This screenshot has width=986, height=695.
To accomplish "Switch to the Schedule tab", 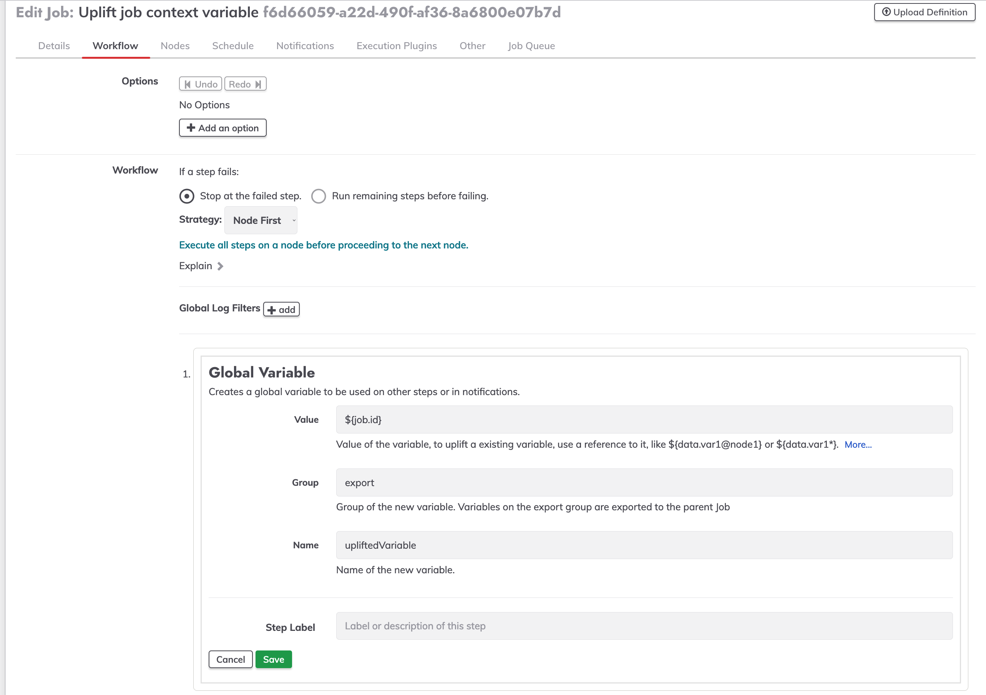I will (233, 46).
